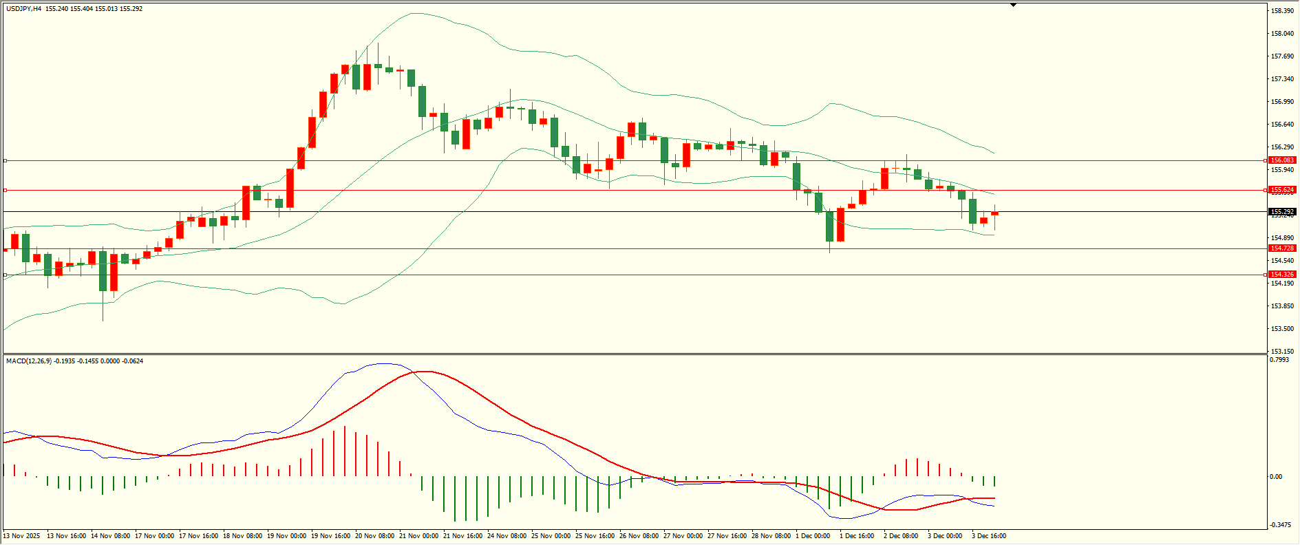This screenshot has height=545, width=1300.
Task: Click the 154.728 red price label
Action: [x=1282, y=248]
